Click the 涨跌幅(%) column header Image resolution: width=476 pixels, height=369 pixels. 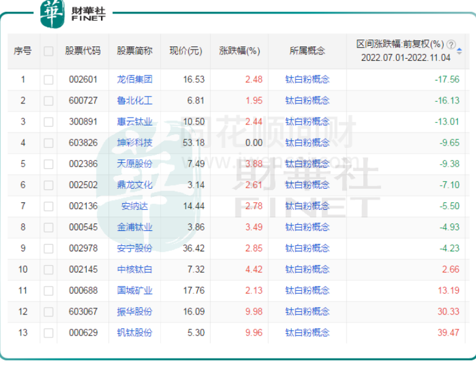point(239,51)
